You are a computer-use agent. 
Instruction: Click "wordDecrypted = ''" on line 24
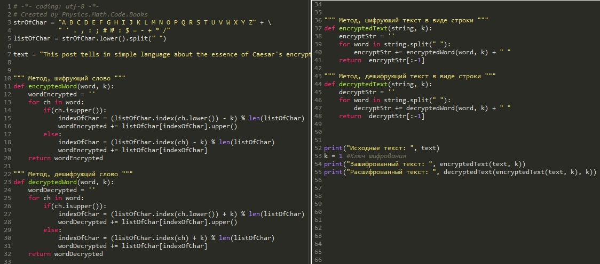[61, 190]
